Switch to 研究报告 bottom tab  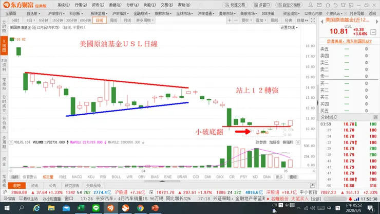72,186
